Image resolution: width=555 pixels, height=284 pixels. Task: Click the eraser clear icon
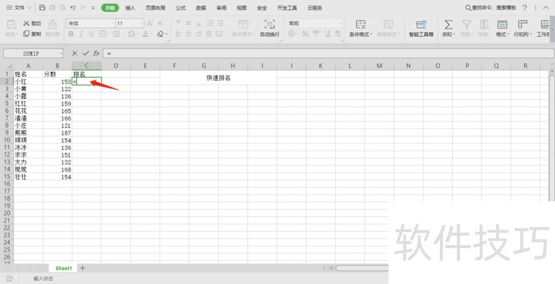point(160,34)
